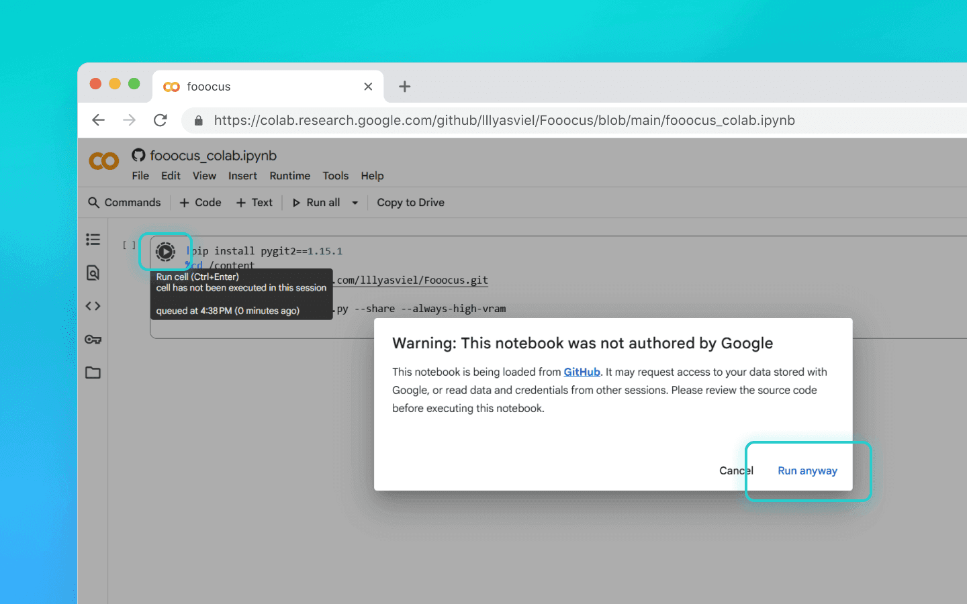This screenshot has width=967, height=604.
Task: Click the queued run cell button
Action: 165,252
